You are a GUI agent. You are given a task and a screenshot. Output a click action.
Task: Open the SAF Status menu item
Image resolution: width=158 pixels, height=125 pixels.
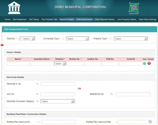pyautogui.click(x=34, y=19)
